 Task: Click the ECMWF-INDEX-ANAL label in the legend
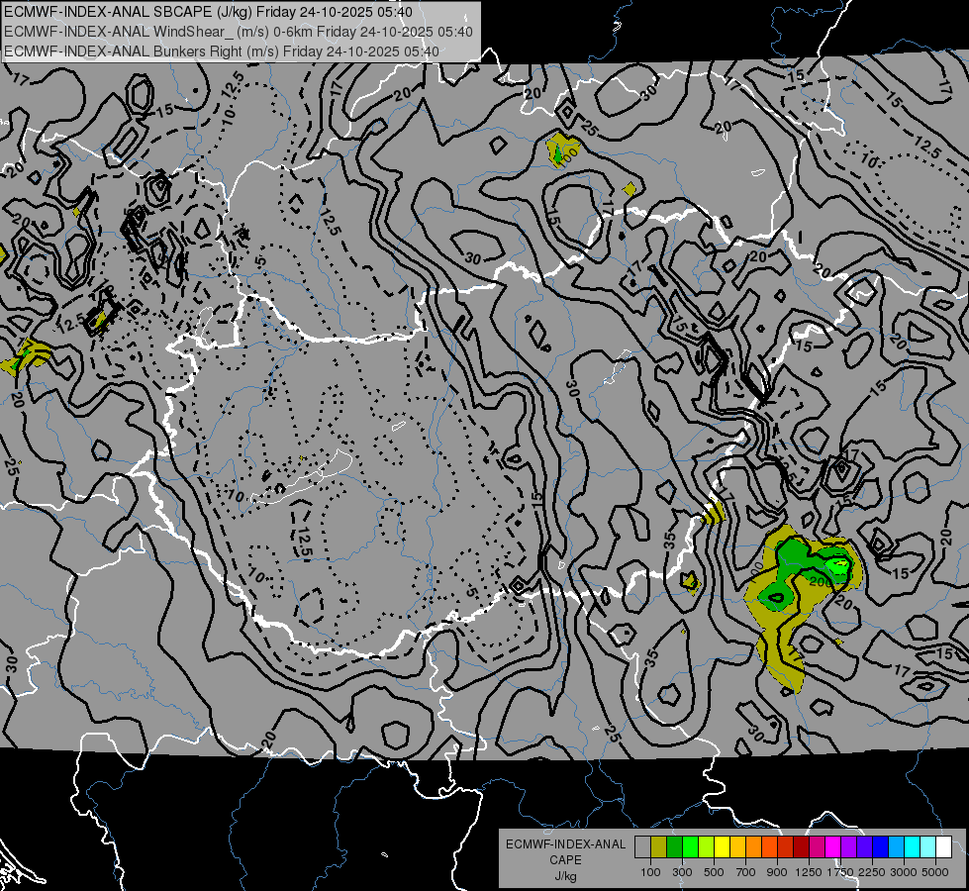pos(565,844)
